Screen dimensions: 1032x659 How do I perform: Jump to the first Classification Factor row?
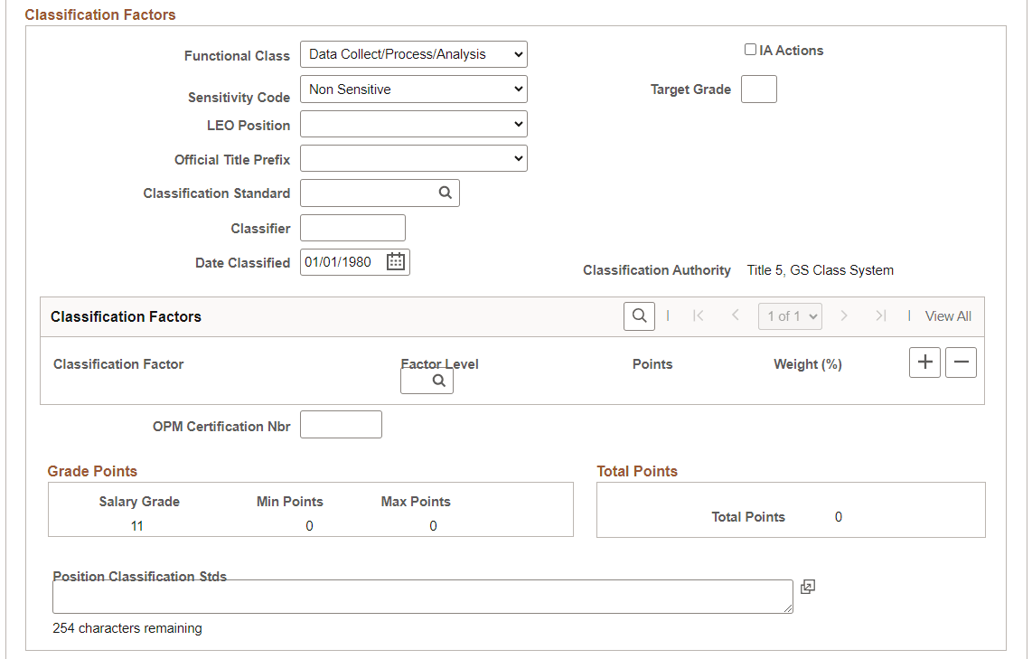pos(698,316)
